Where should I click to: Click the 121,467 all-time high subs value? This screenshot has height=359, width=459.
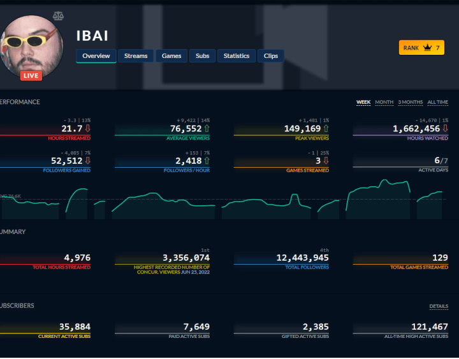(x=430, y=326)
